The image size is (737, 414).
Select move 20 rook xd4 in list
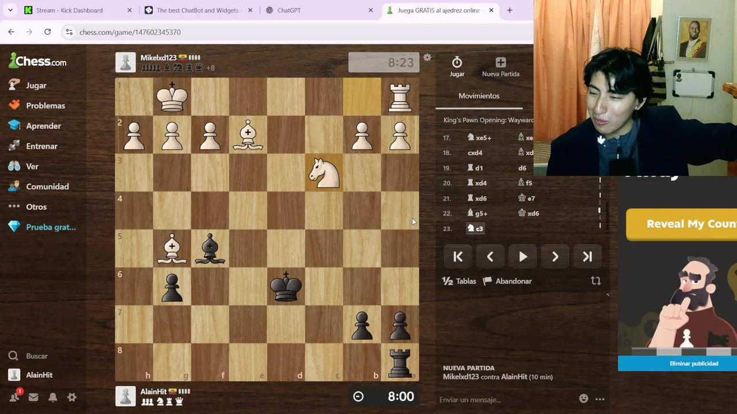point(477,183)
